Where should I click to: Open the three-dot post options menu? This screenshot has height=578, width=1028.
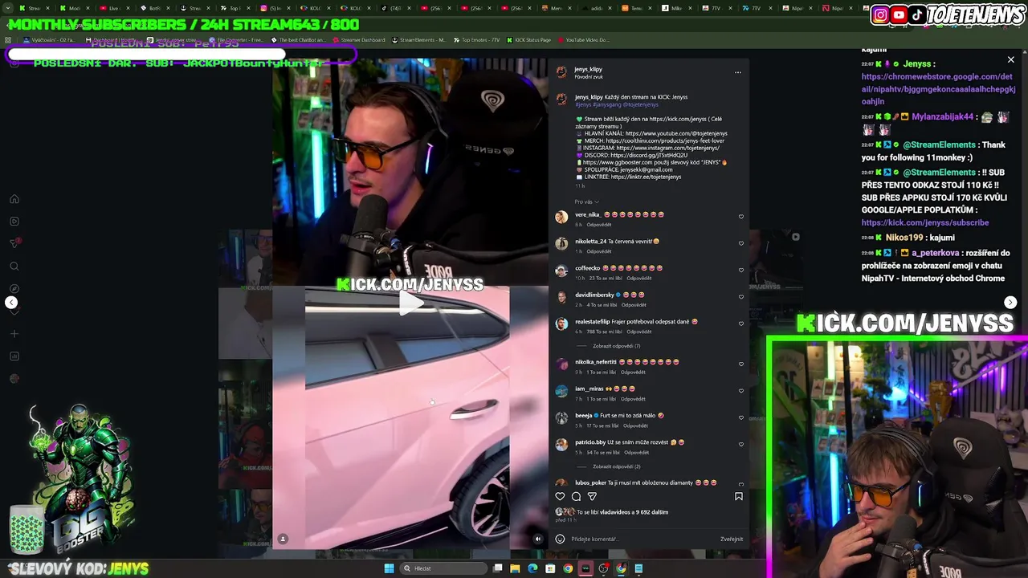pos(737,72)
